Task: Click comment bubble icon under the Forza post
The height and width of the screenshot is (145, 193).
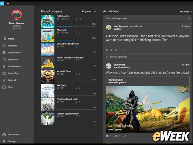Action: click(116, 50)
